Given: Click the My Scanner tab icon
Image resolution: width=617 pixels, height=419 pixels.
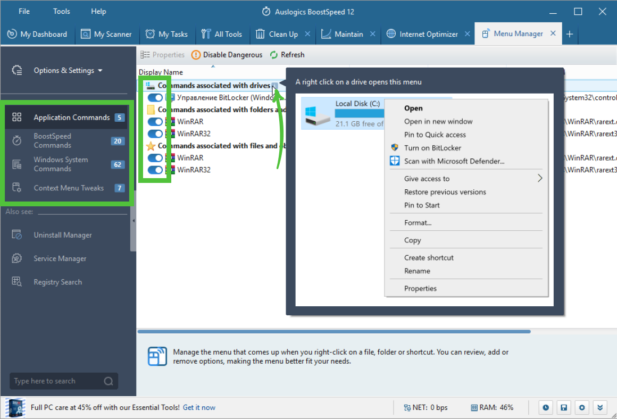Looking at the screenshot, I should tap(86, 34).
